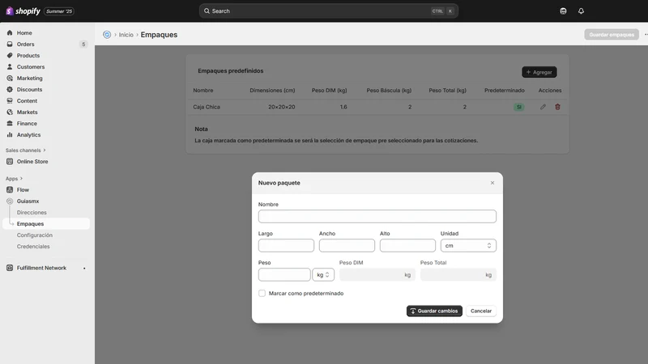Click the Content icon in sidebar
This screenshot has width=648, height=364.
pyautogui.click(x=10, y=100)
